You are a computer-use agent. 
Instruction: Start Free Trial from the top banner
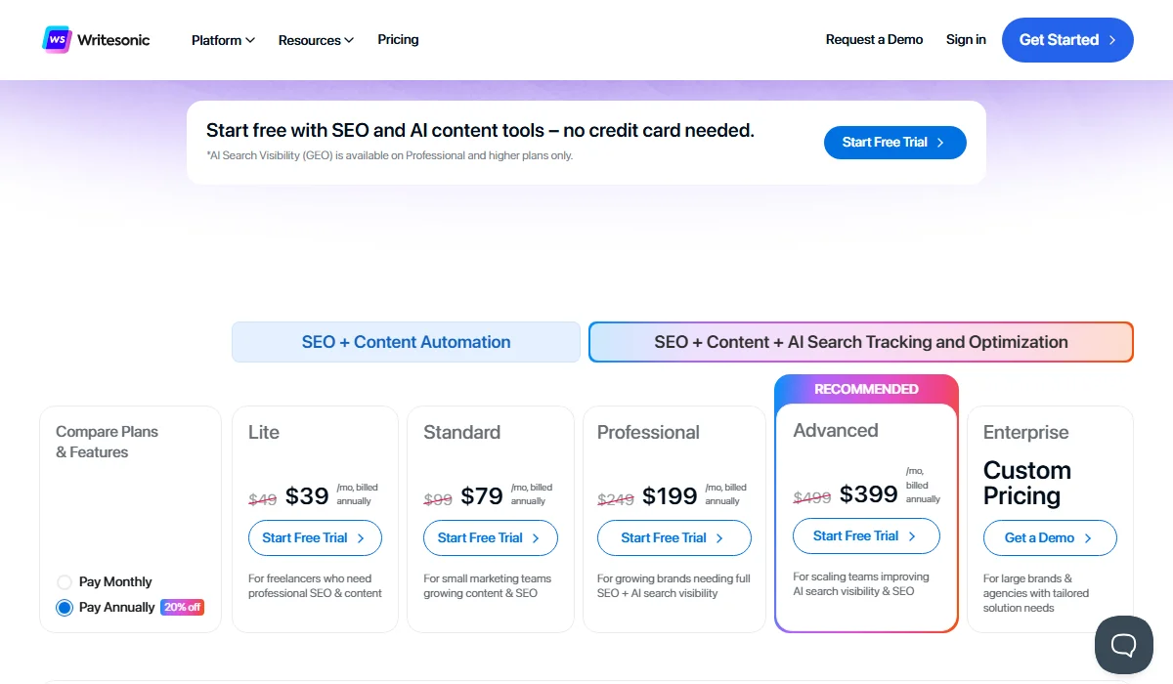coord(894,142)
